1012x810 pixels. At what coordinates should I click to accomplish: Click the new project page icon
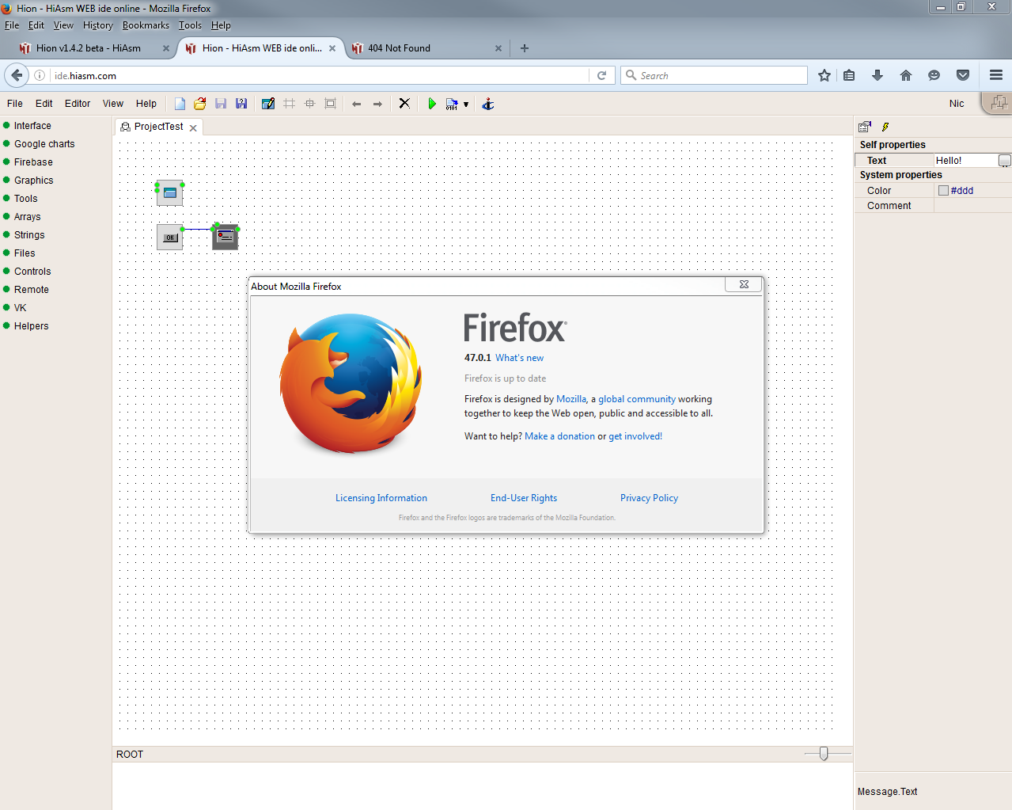tap(180, 104)
